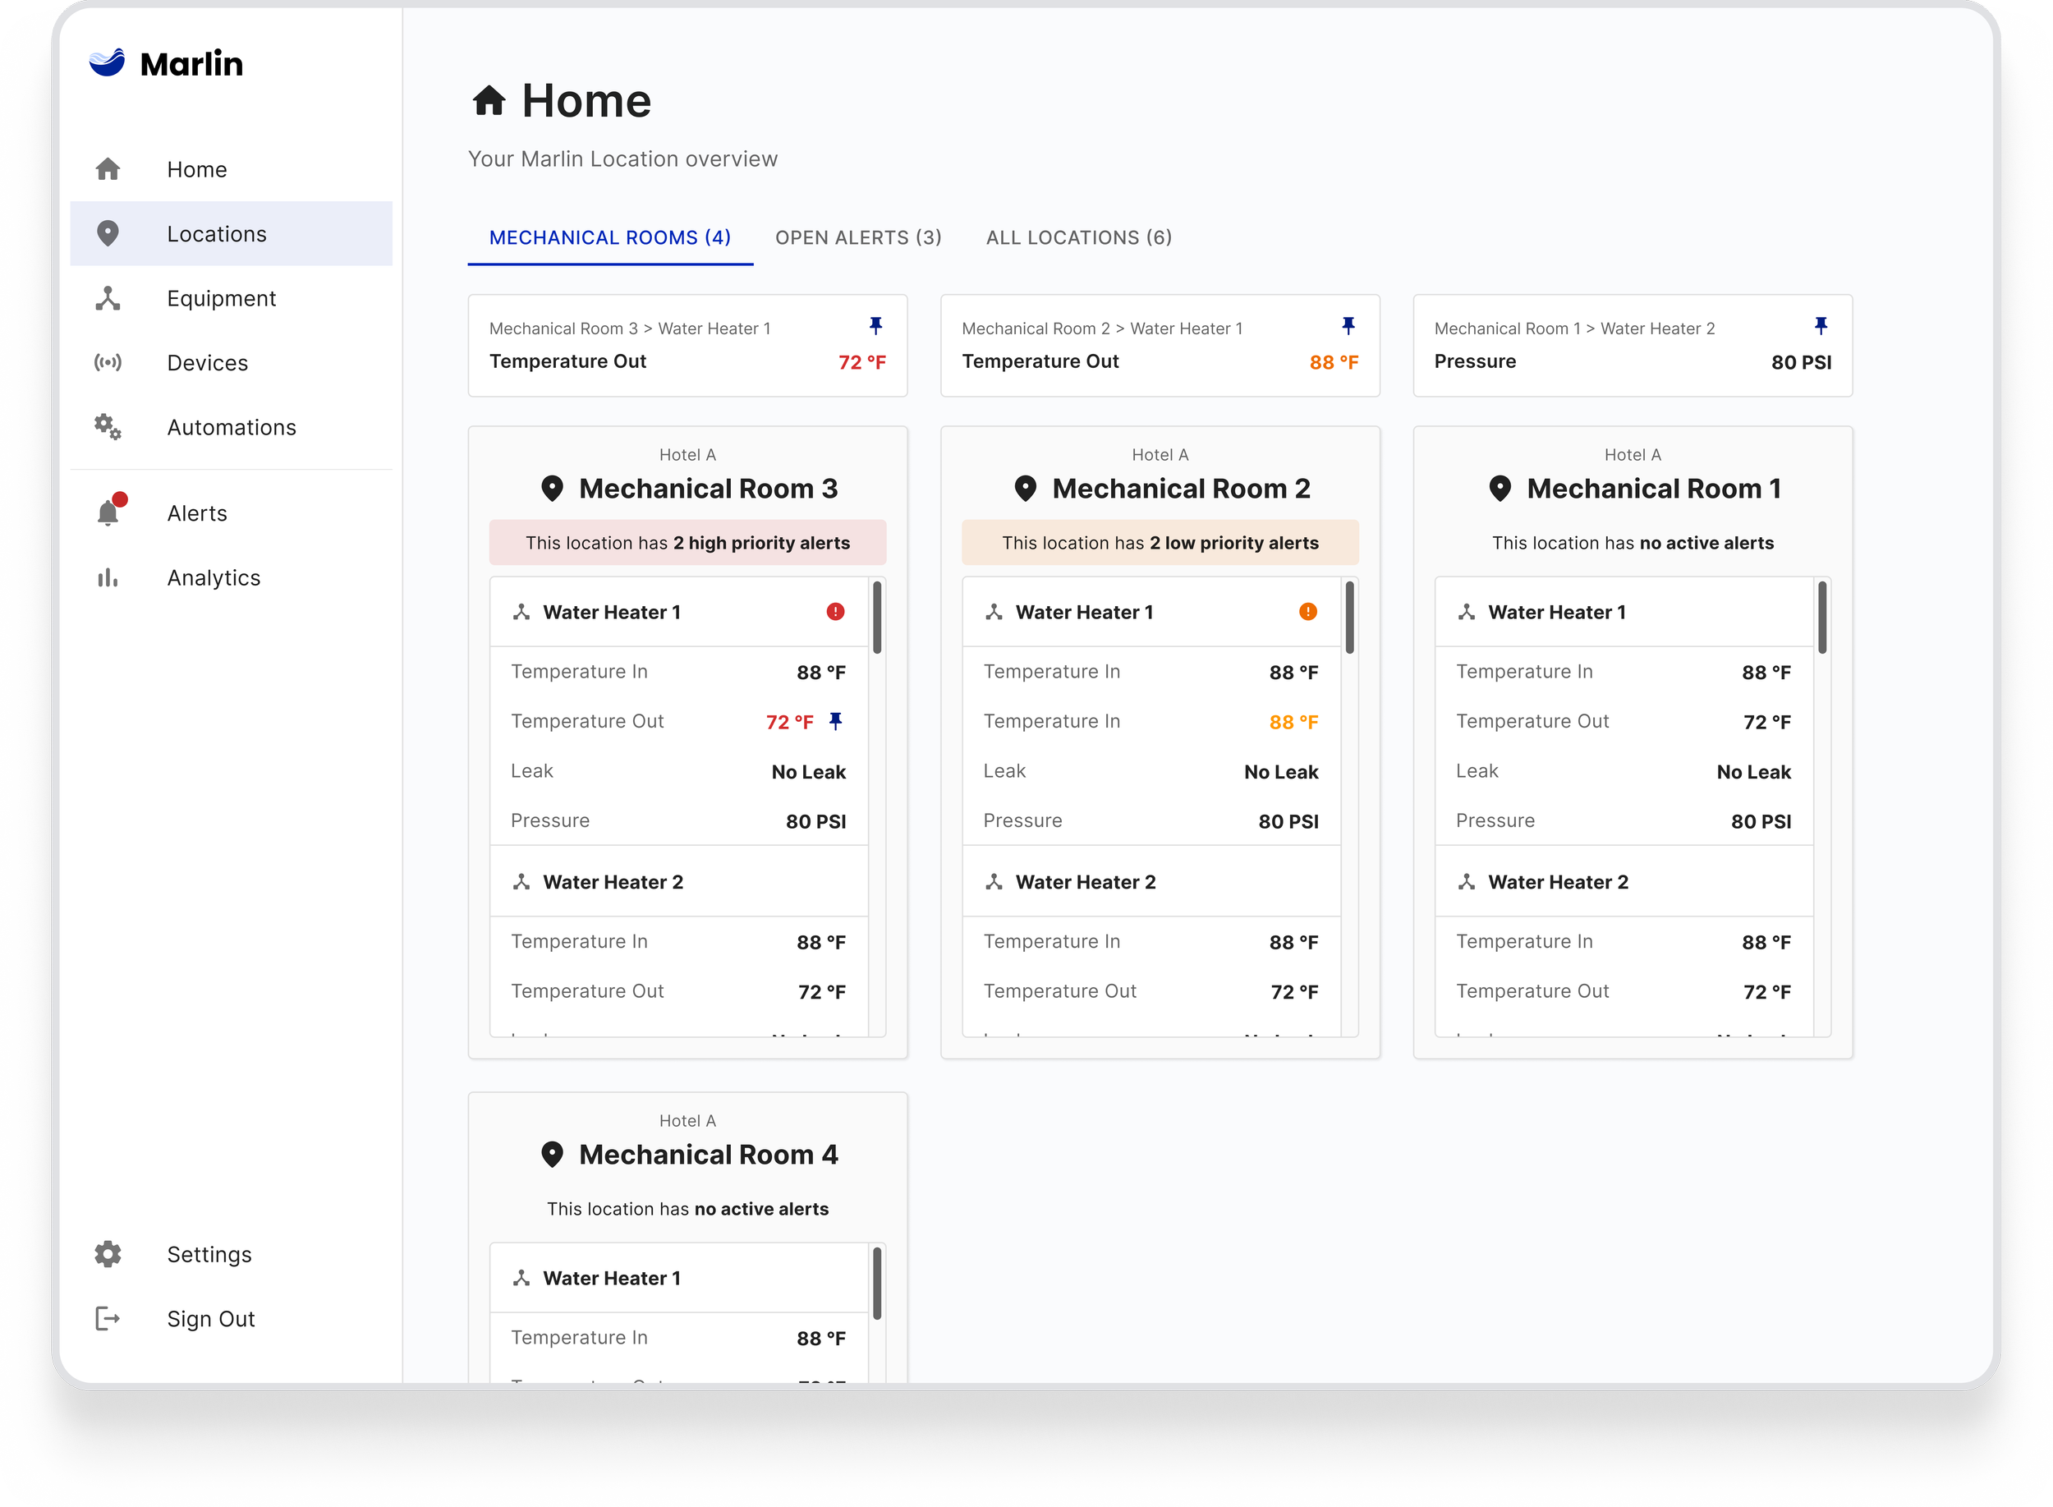Switch to the All Locations (6) tab
This screenshot has height=1507, width=2053.
[1079, 237]
